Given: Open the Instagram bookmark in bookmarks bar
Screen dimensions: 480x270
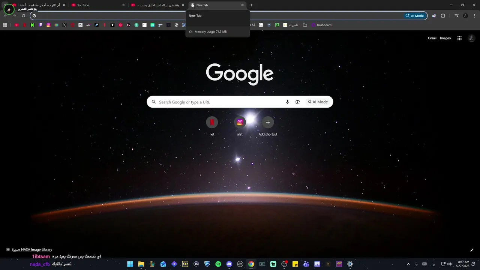Looking at the screenshot, I should pyautogui.click(x=48, y=25).
